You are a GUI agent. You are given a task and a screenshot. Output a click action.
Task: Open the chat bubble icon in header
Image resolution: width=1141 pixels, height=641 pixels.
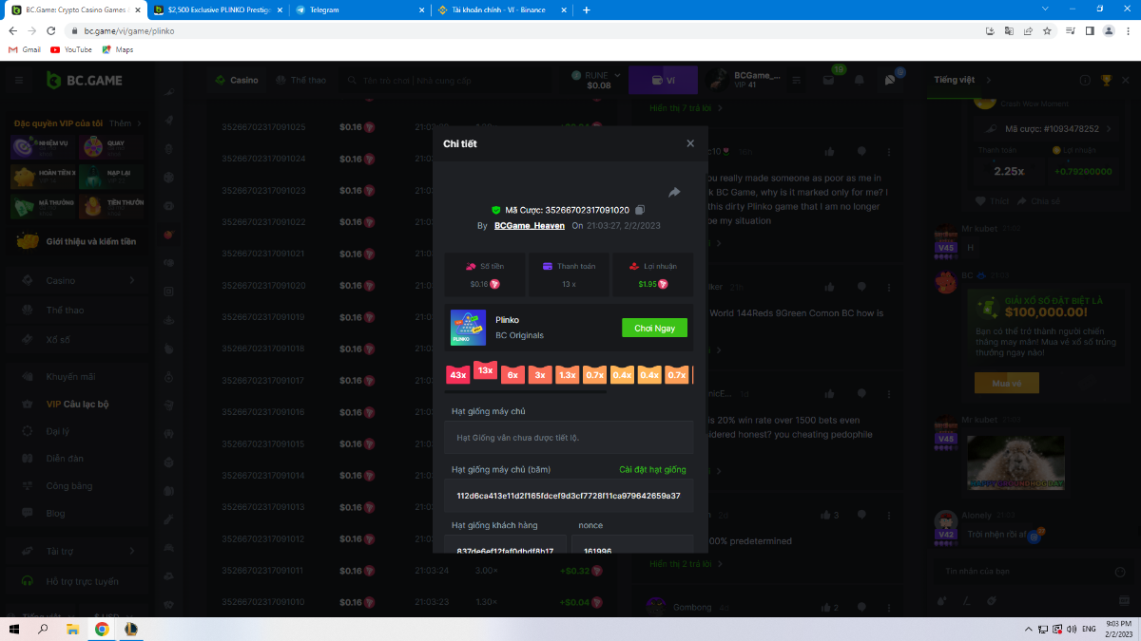(890, 81)
